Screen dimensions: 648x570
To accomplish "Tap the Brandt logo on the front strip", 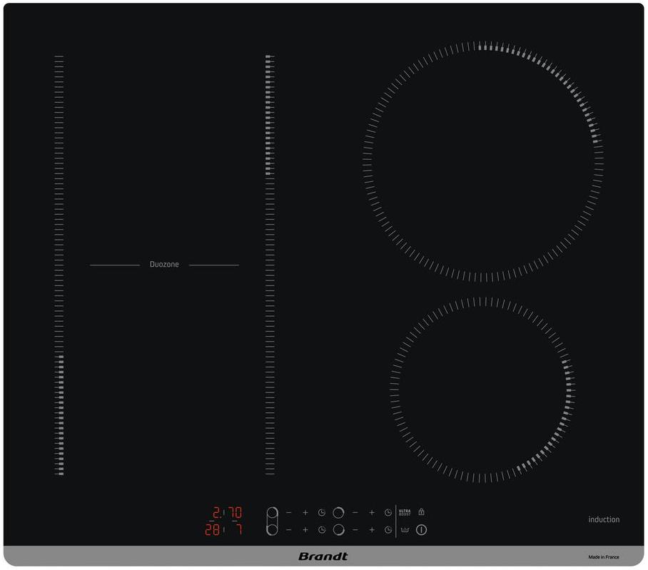I will tap(323, 556).
